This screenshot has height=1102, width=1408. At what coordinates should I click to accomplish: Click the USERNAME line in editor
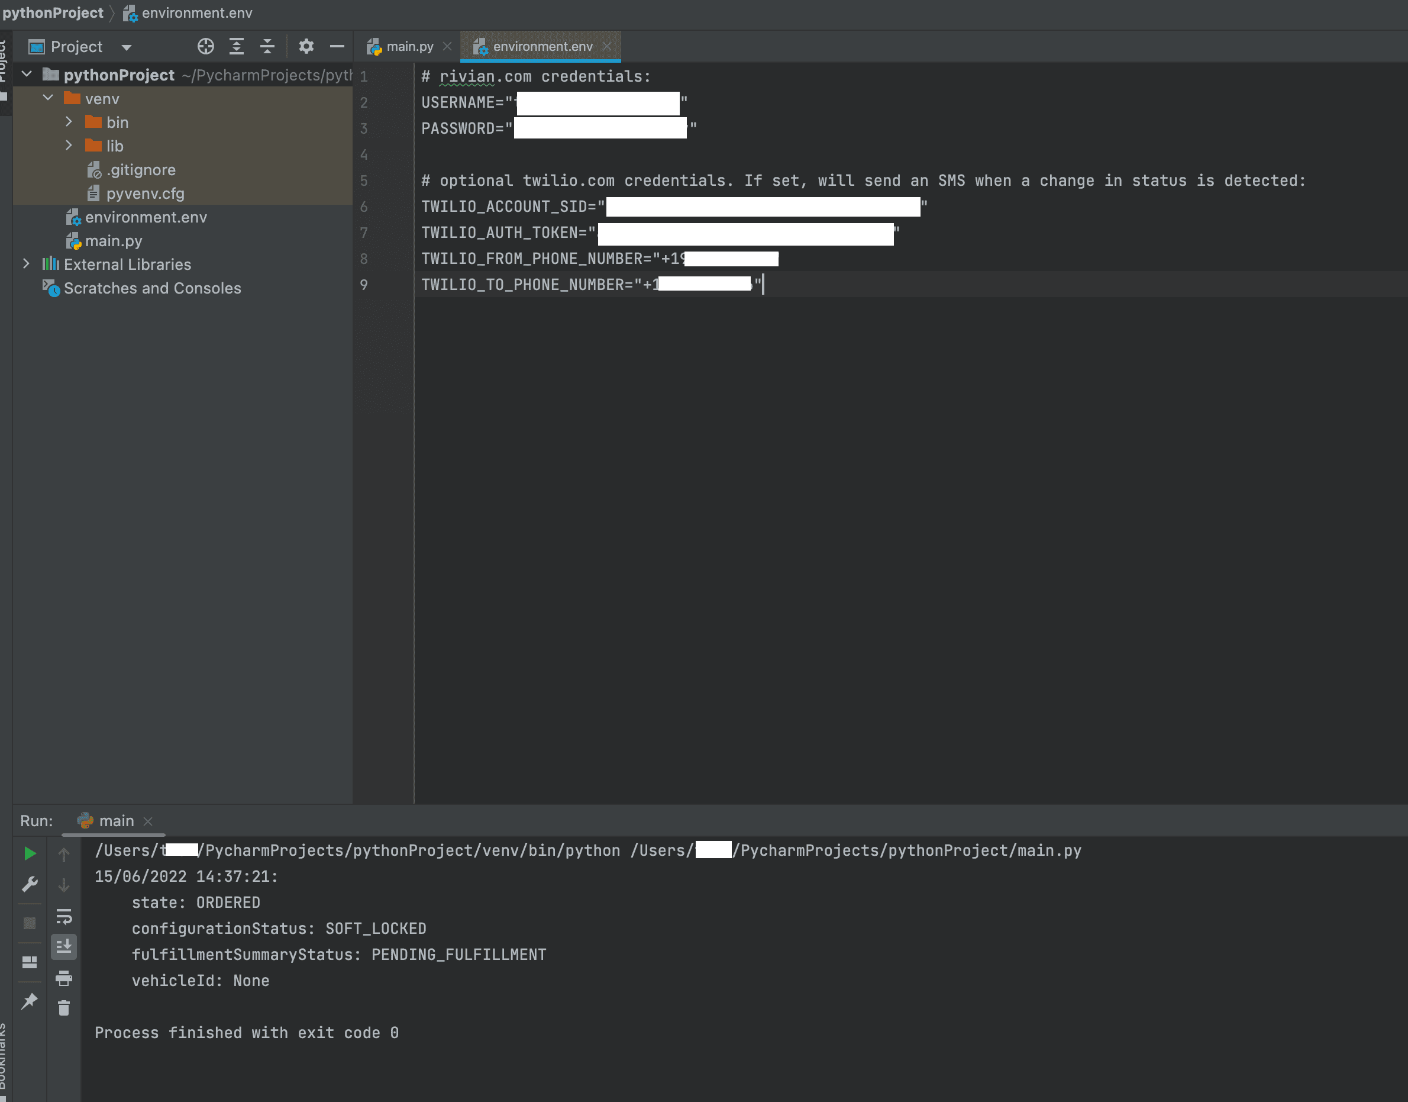point(555,102)
